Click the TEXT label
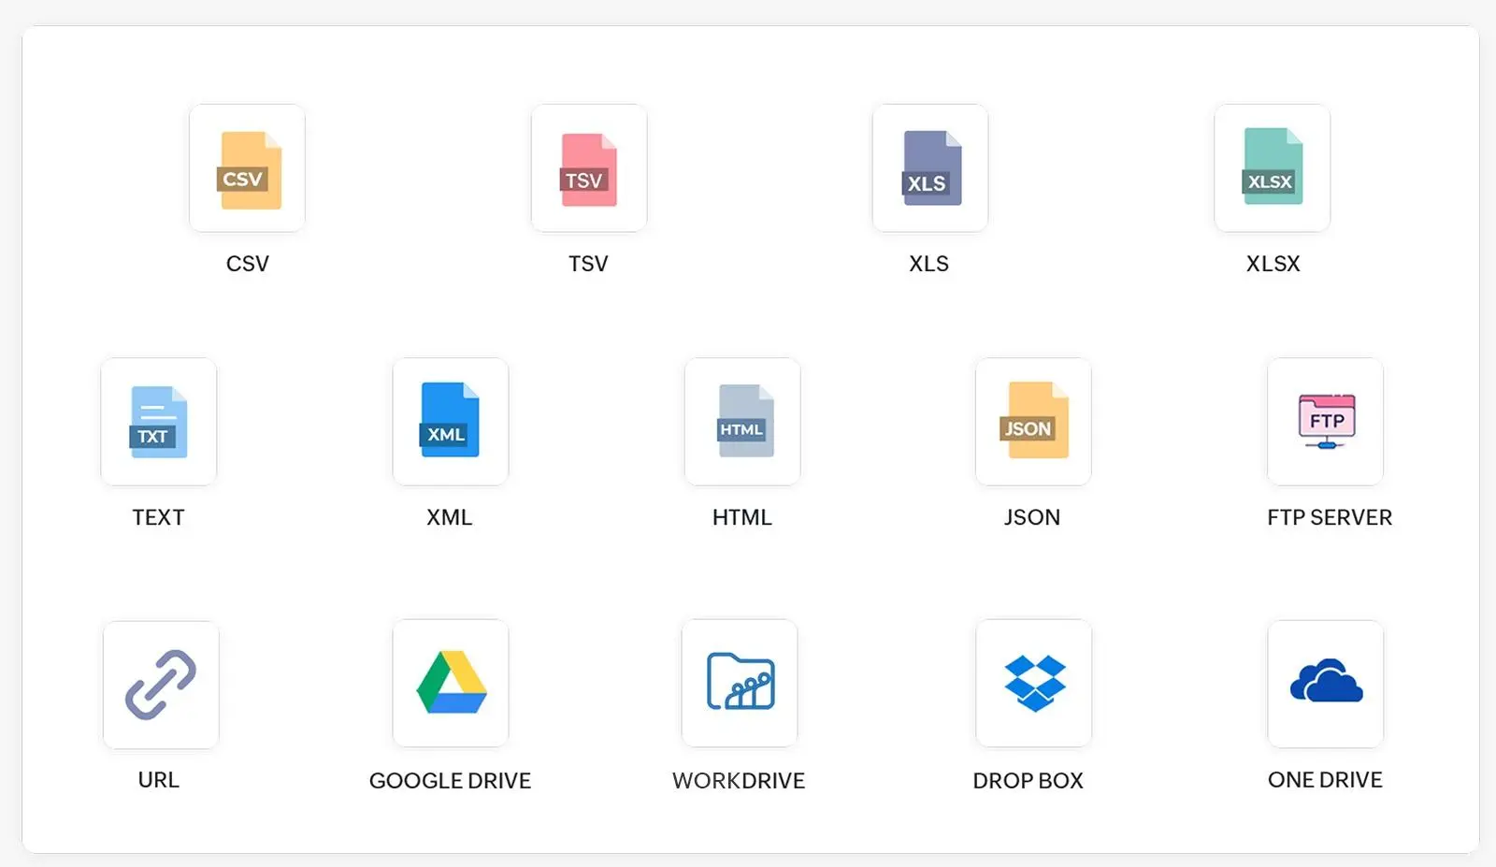The height and width of the screenshot is (867, 1496). click(x=158, y=517)
